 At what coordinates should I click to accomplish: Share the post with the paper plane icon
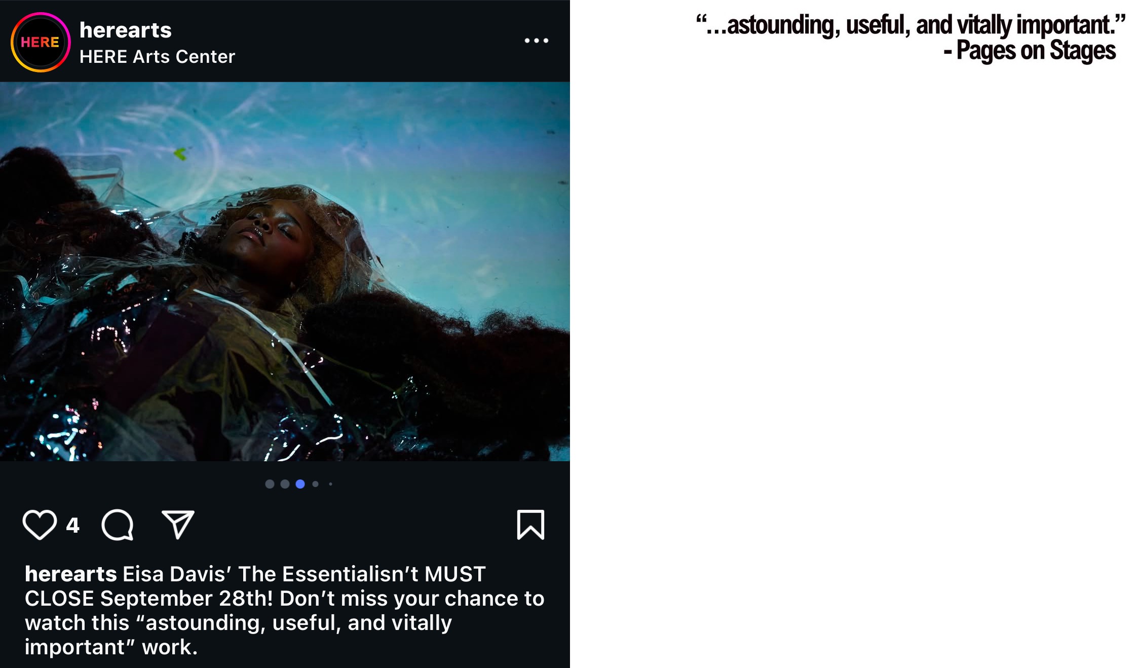pos(178,524)
